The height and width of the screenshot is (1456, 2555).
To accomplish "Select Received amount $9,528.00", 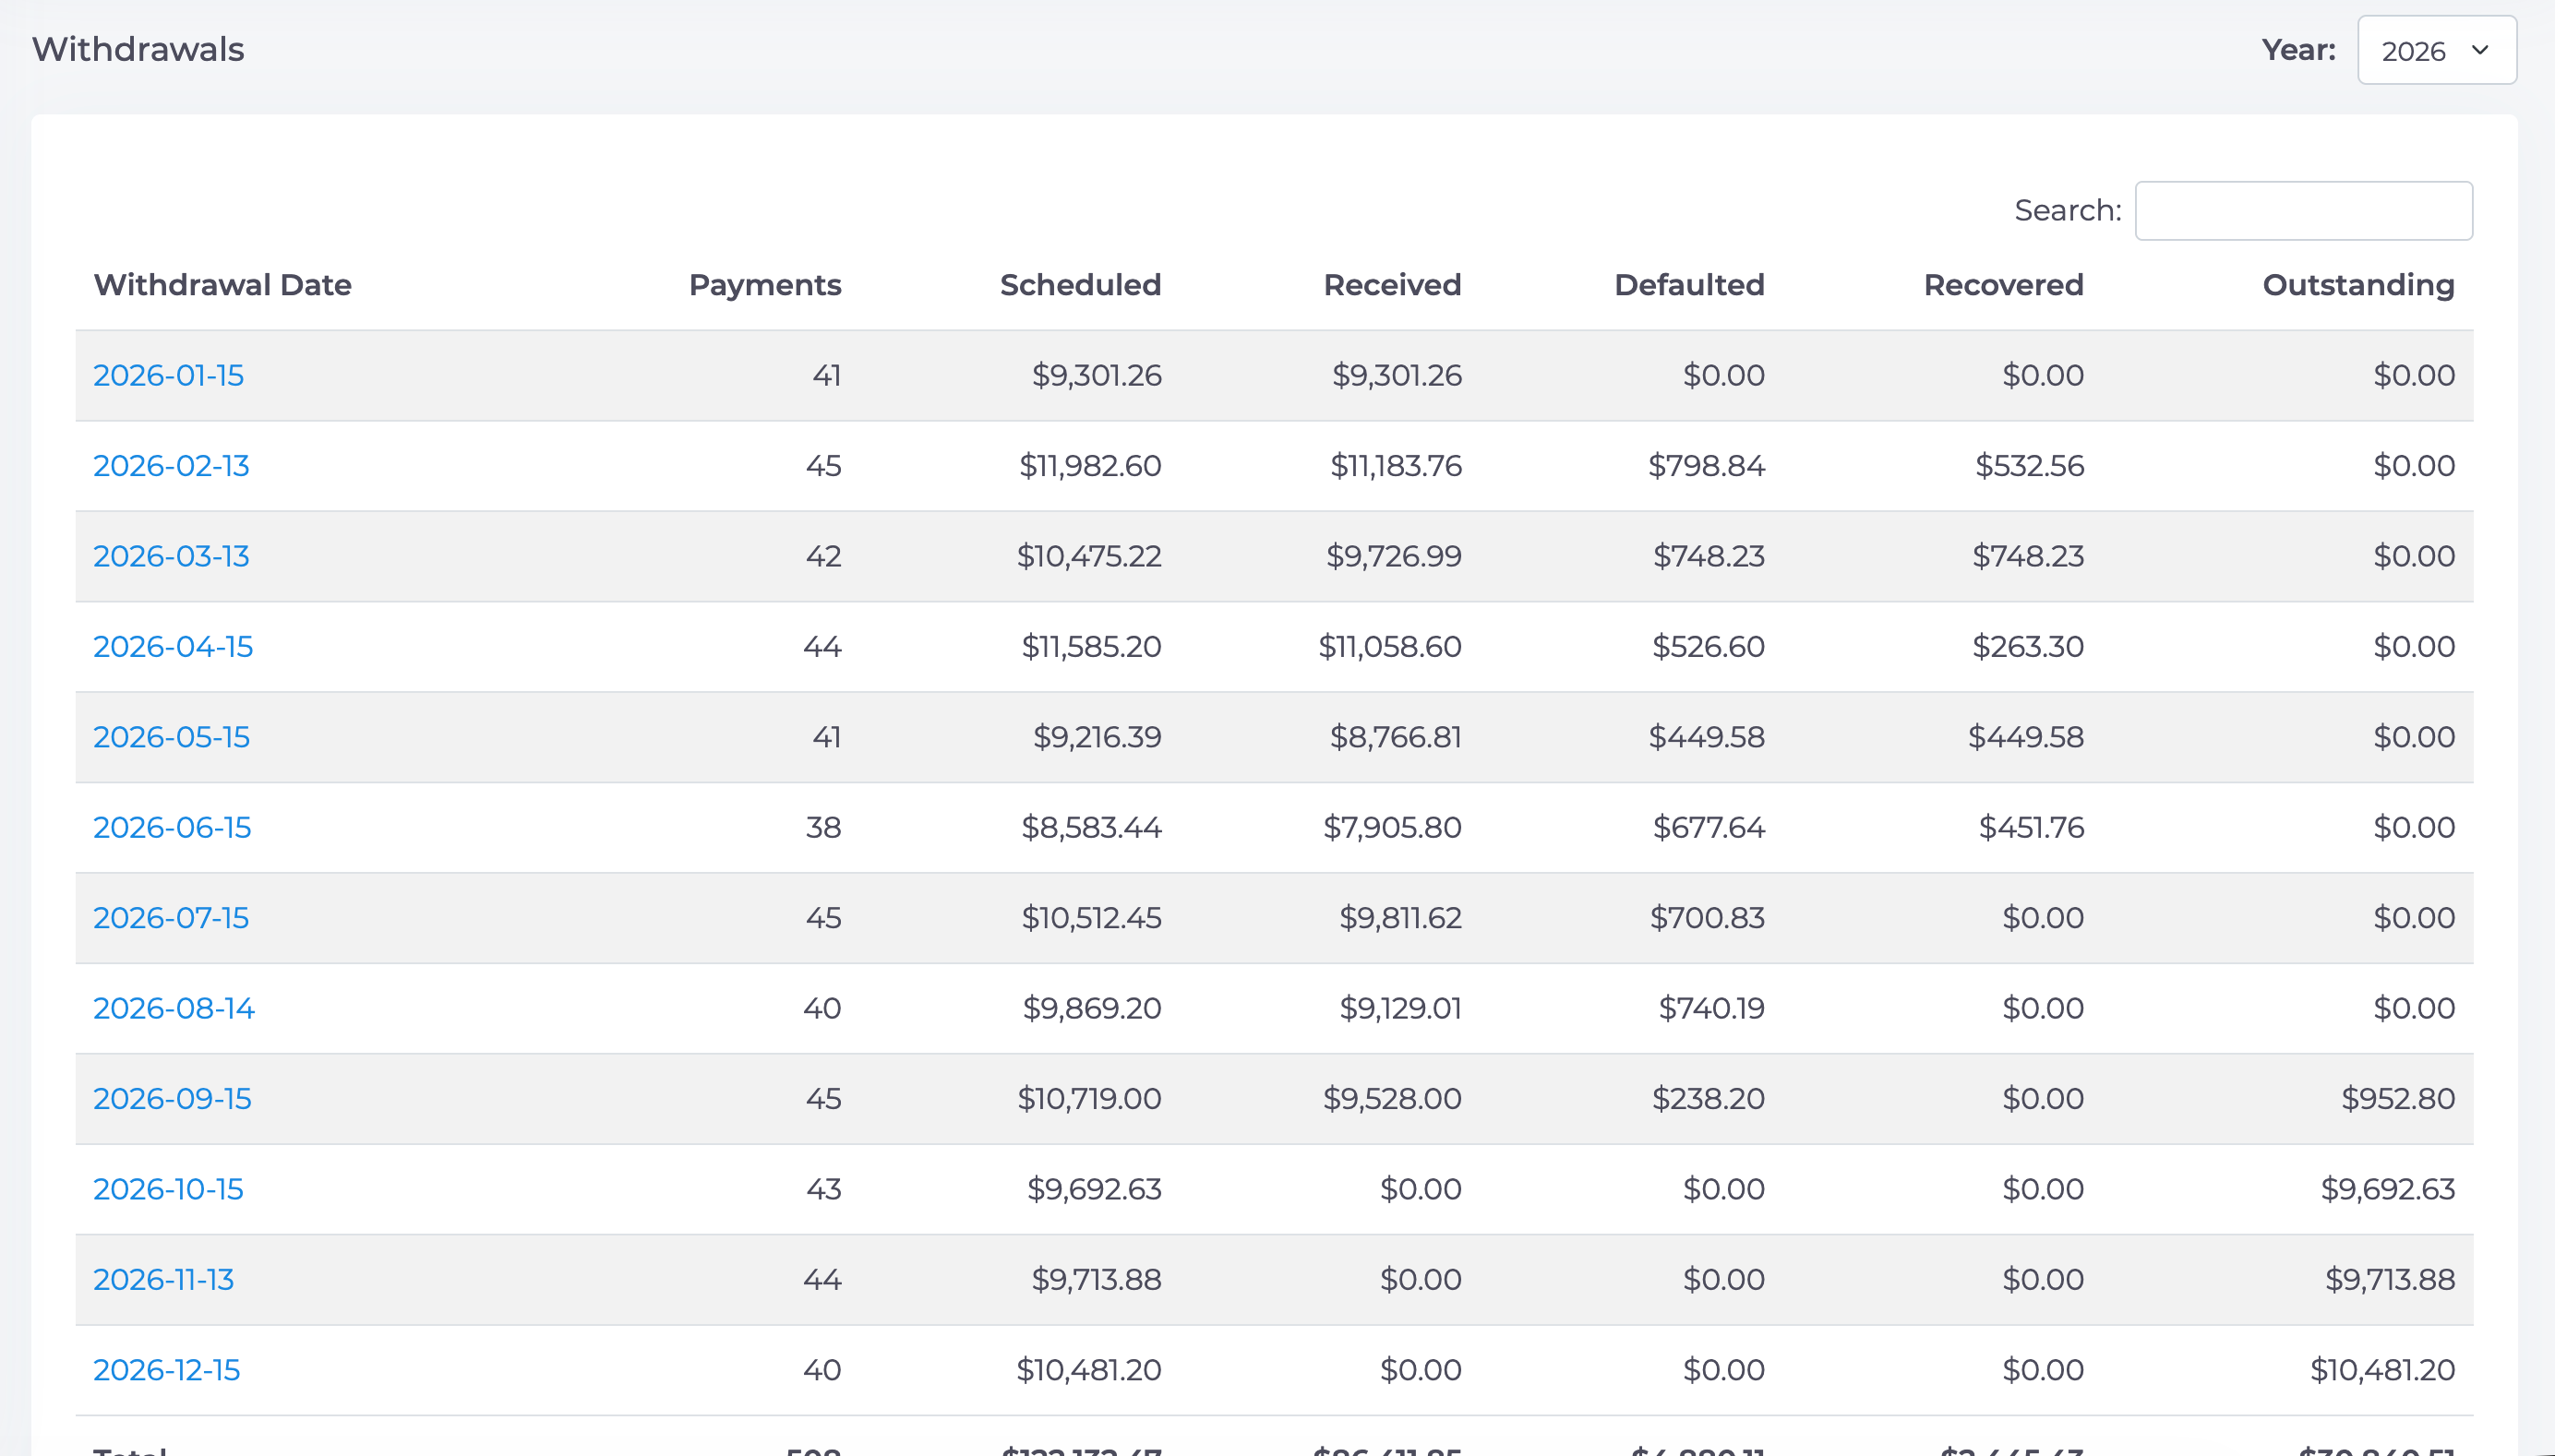I will tap(1393, 1098).
